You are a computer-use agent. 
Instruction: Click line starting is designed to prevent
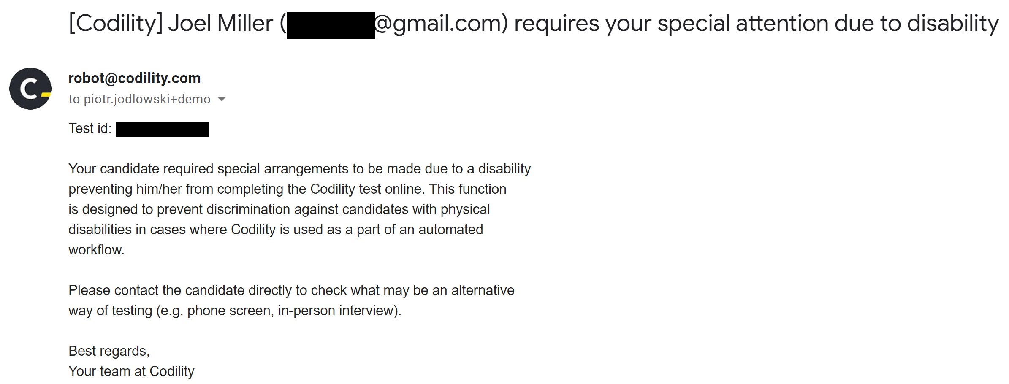[x=279, y=209]
